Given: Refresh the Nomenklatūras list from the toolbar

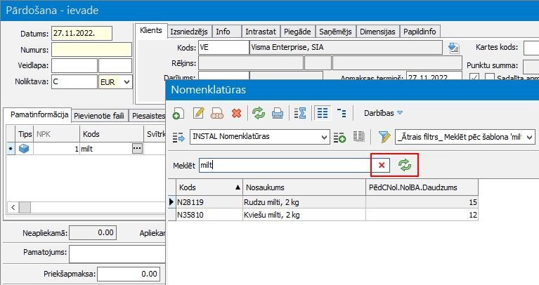Looking at the screenshot, I should [258, 113].
